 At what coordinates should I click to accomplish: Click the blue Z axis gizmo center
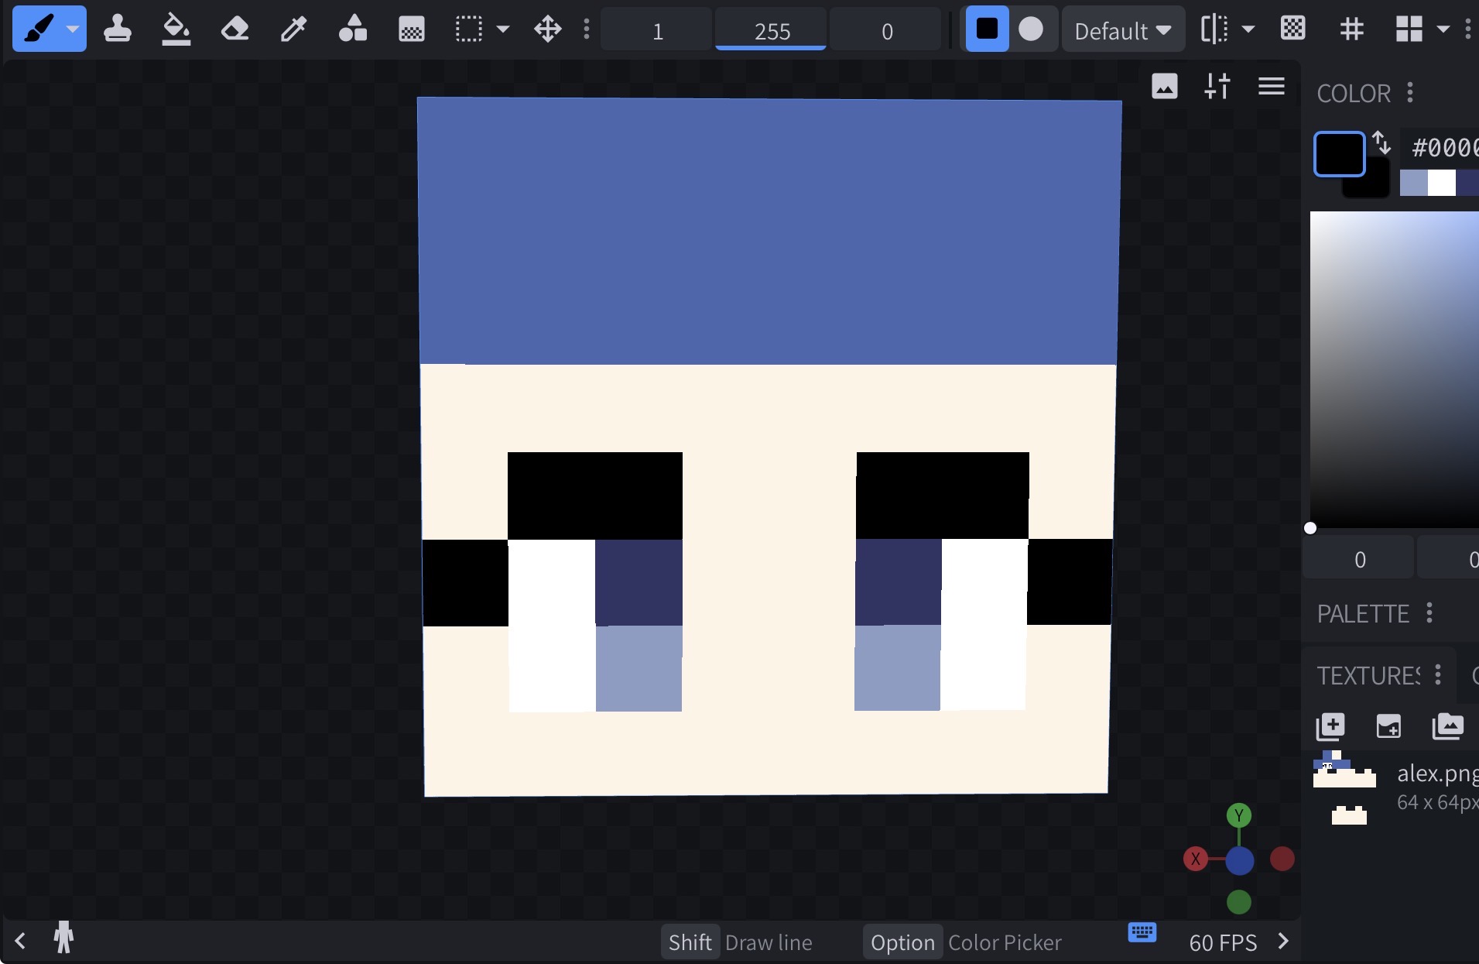[x=1239, y=860]
